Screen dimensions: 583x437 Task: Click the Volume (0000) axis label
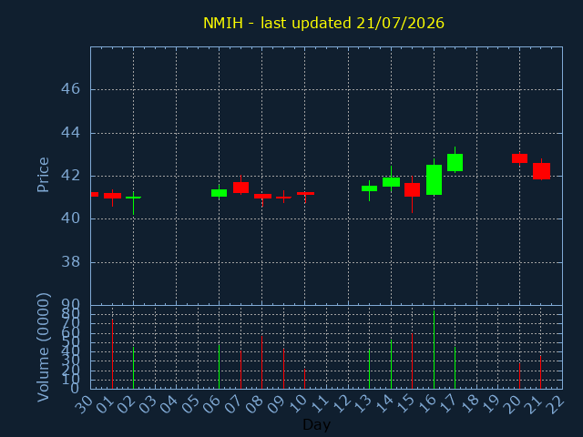(x=43, y=348)
